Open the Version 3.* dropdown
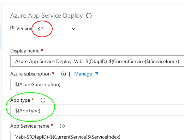Screen dimensions: 184x140 point(57,28)
